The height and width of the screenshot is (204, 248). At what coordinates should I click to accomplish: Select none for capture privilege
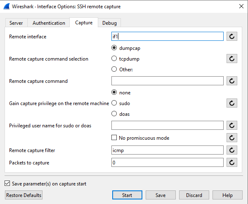pos(114,92)
